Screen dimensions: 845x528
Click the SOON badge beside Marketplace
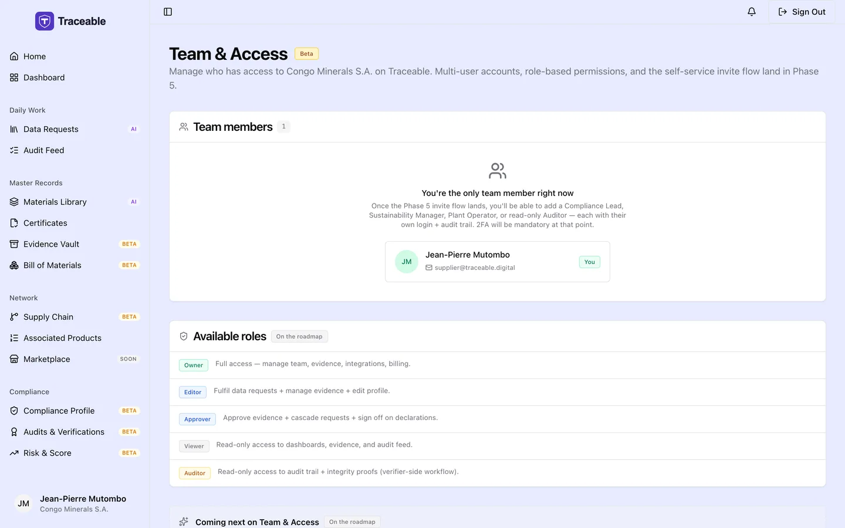[x=129, y=359]
